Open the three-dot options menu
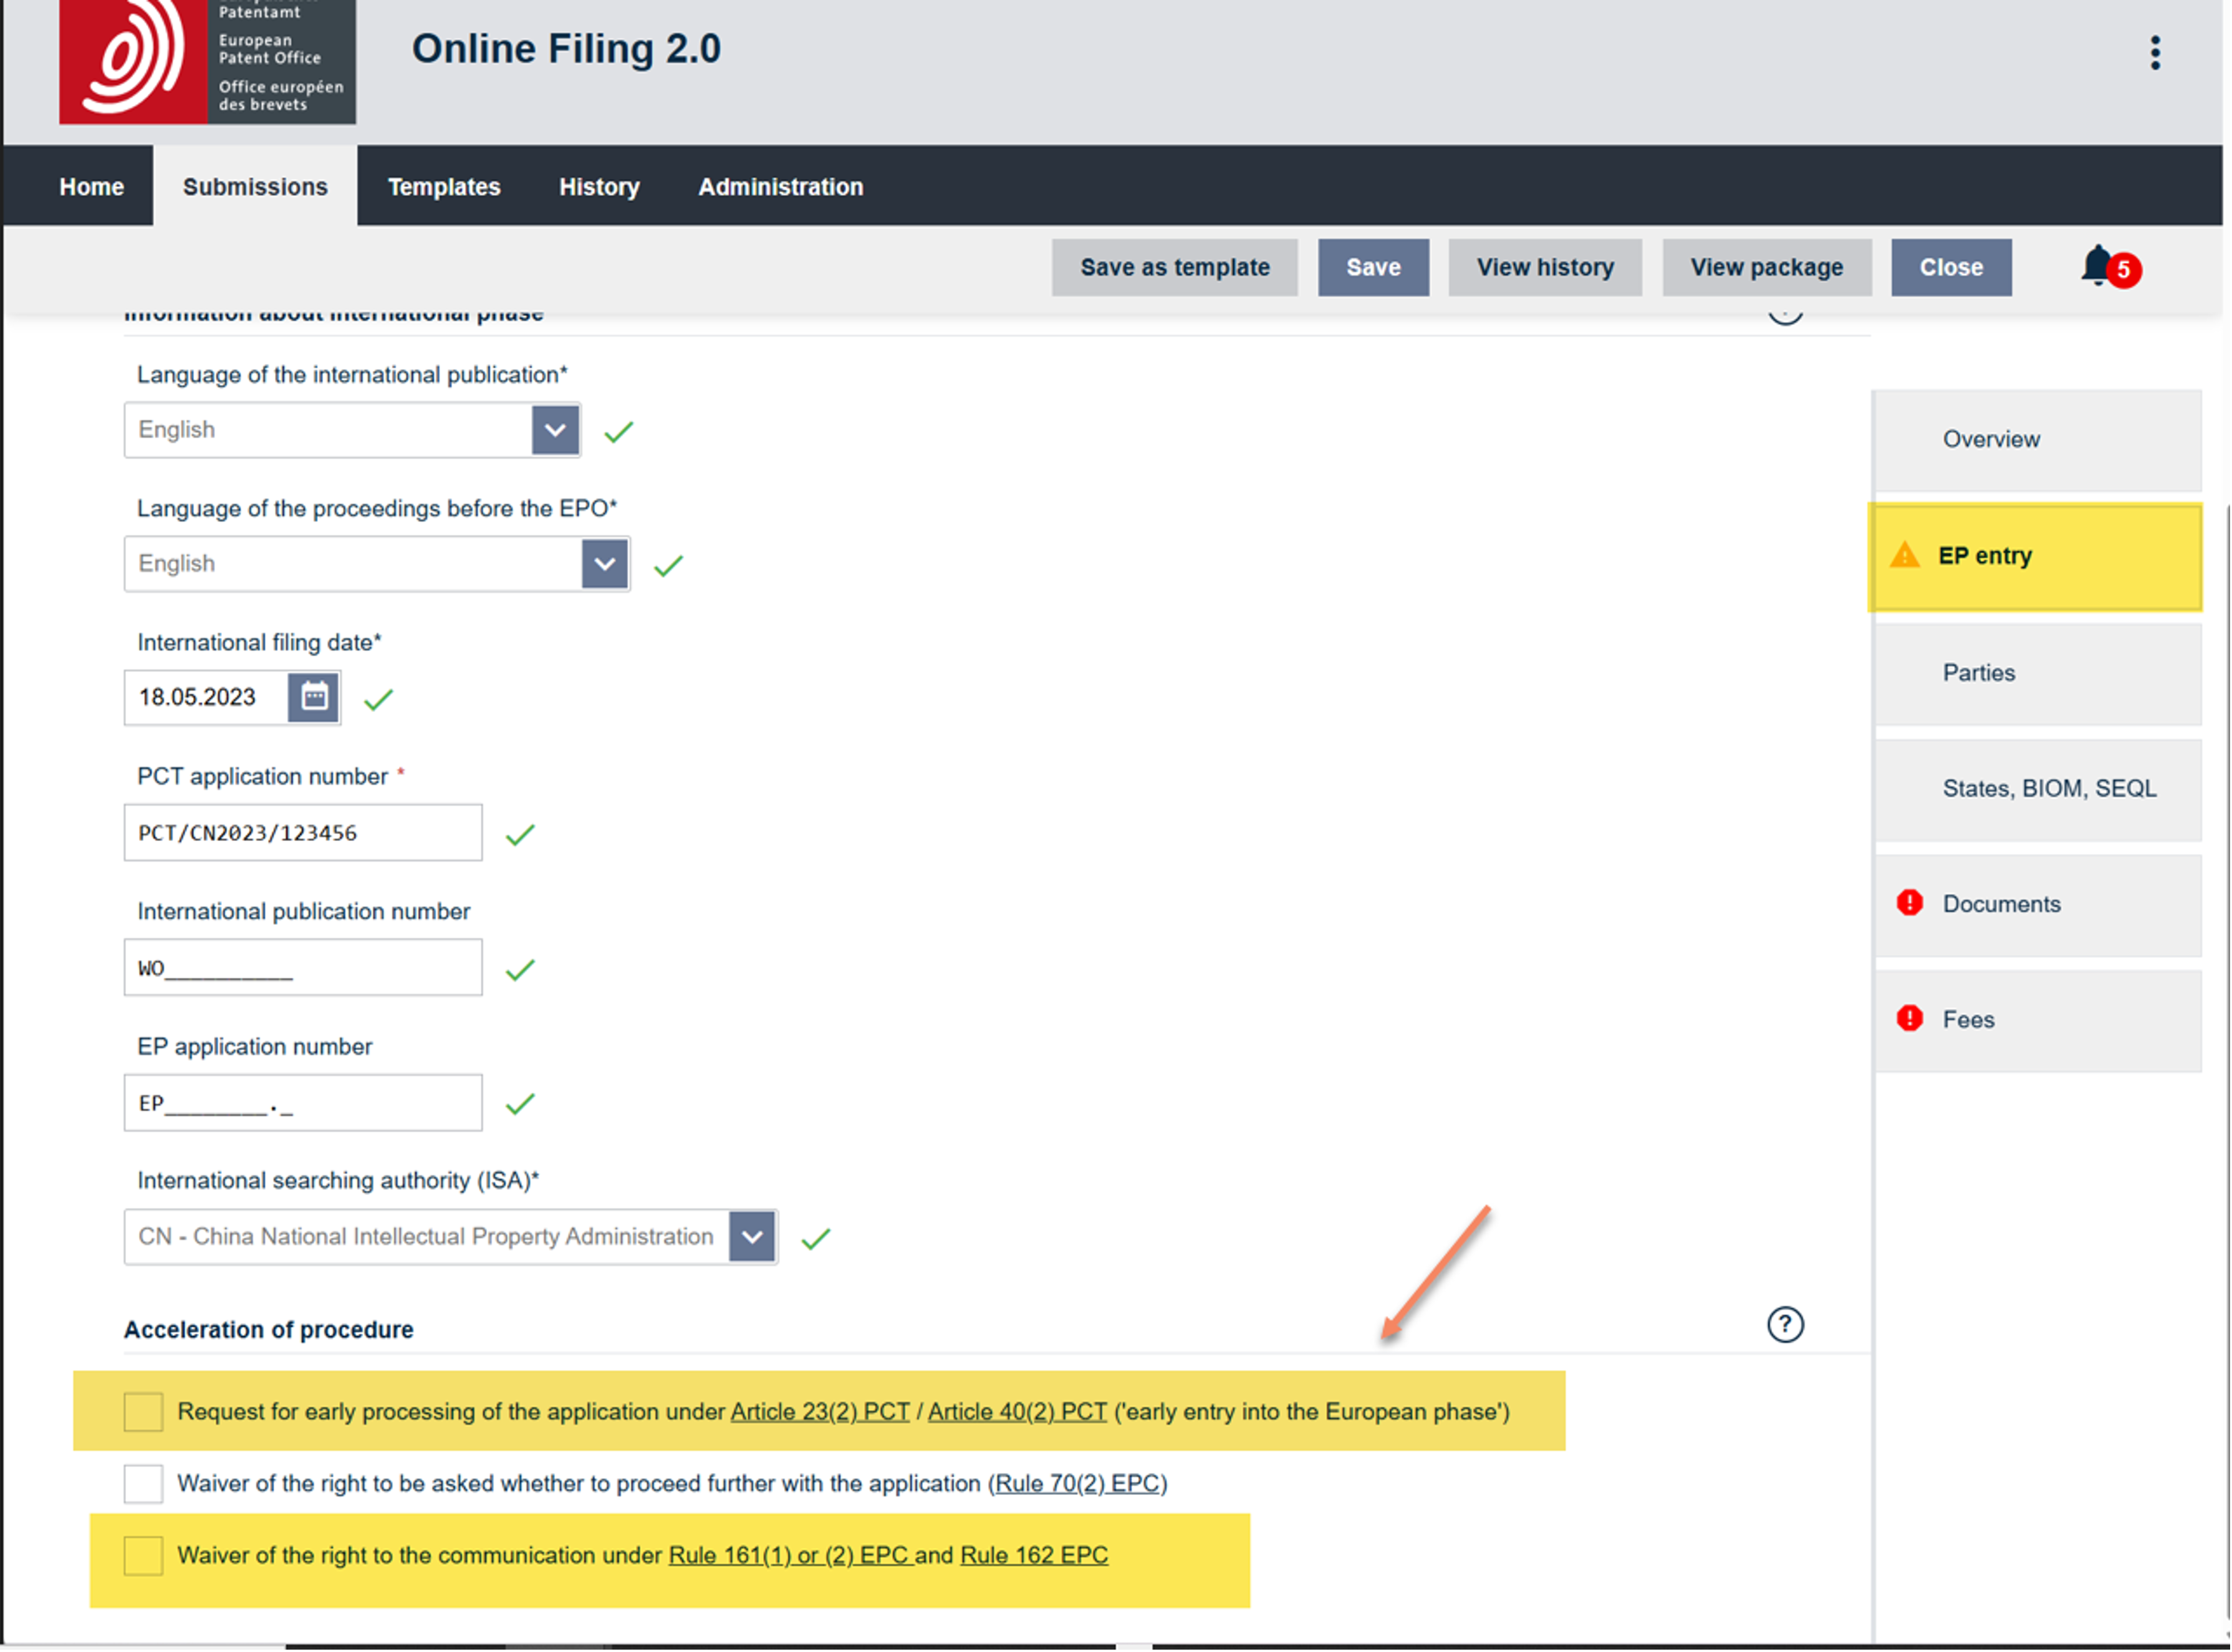2232x1652 pixels. point(2155,53)
